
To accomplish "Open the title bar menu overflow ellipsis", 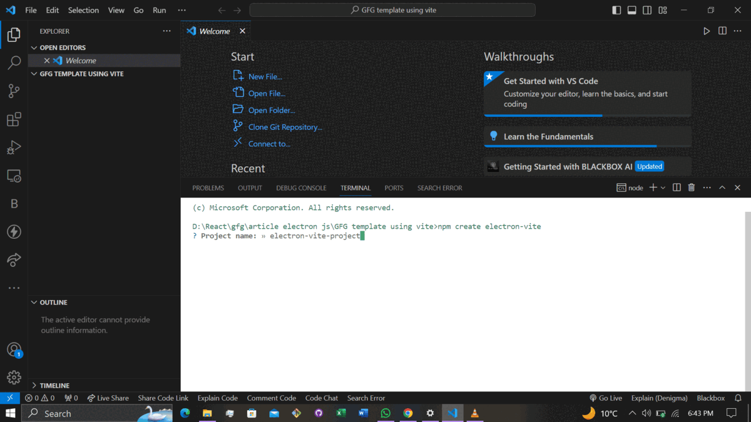I will (x=181, y=10).
